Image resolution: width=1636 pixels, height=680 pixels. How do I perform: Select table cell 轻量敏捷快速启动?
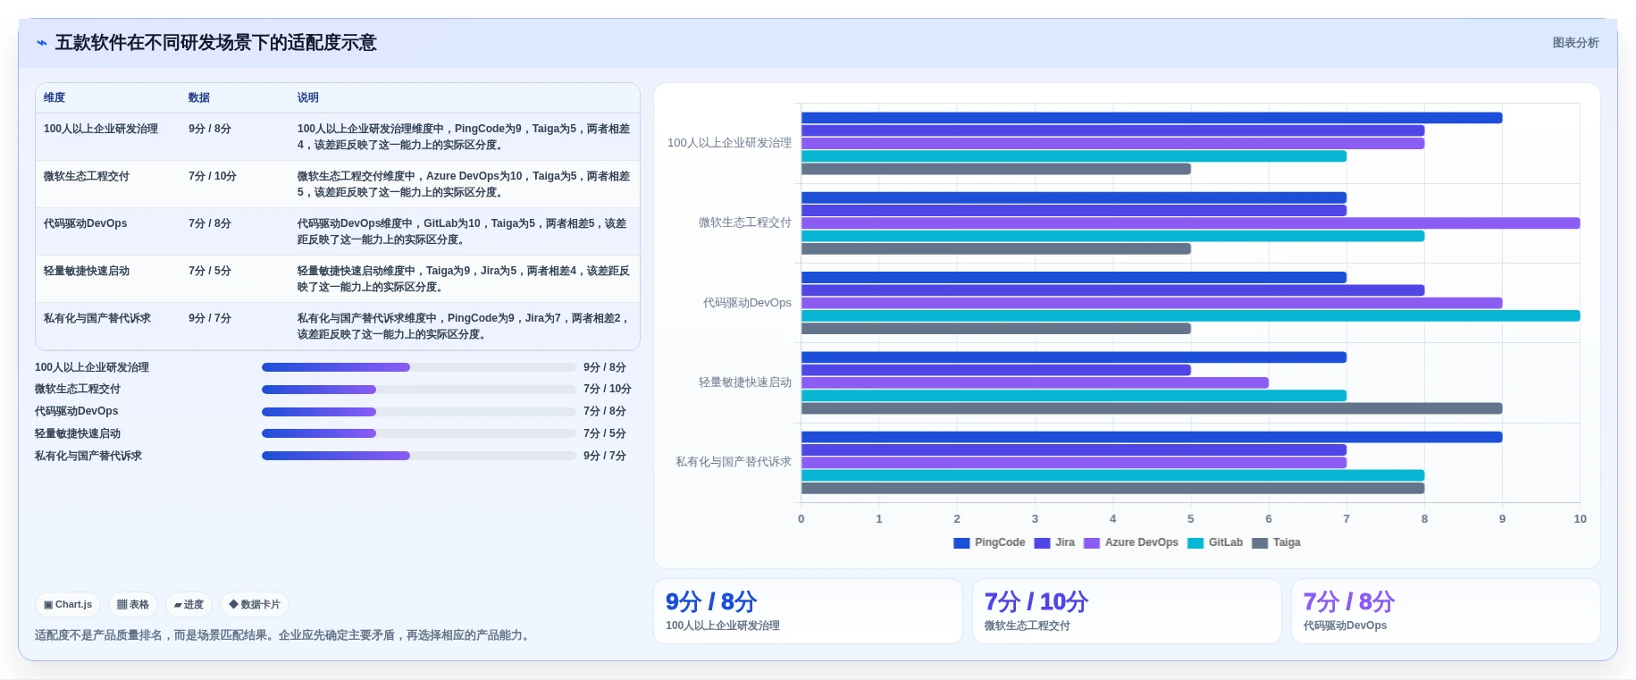tap(87, 271)
